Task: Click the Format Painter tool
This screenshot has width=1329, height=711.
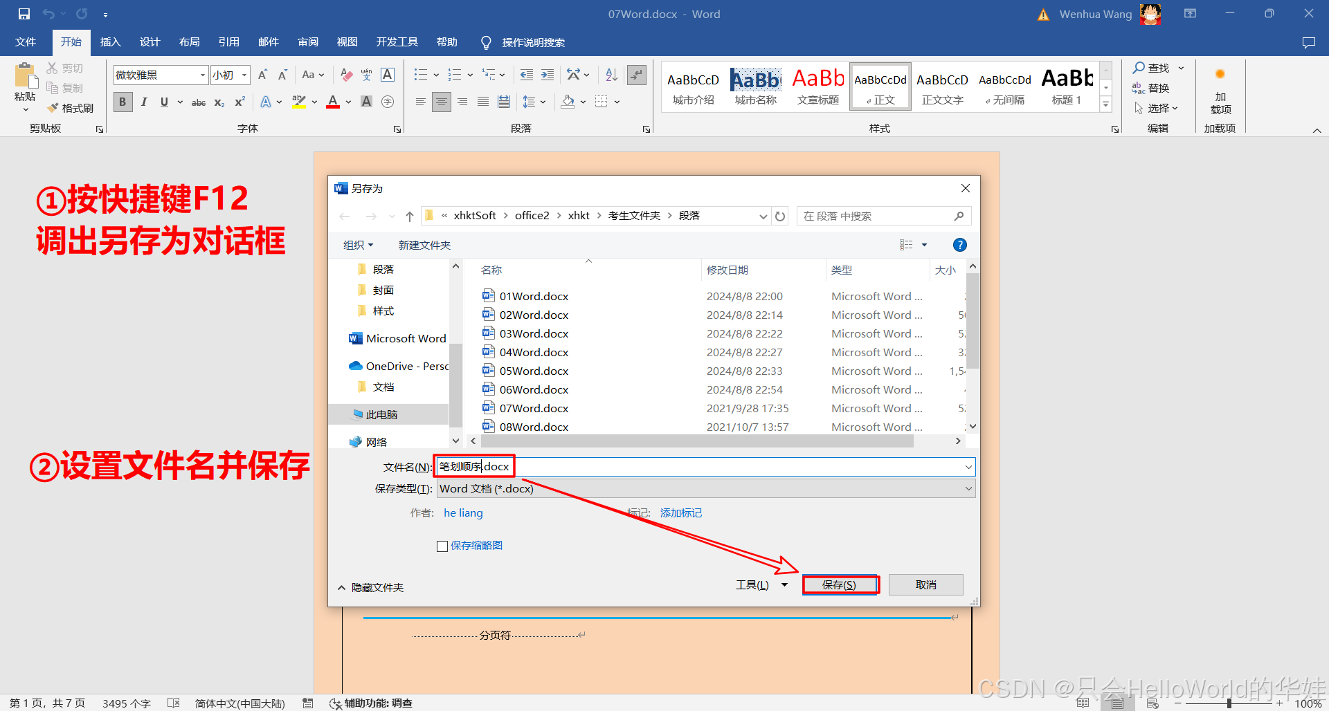Action: tap(71, 108)
